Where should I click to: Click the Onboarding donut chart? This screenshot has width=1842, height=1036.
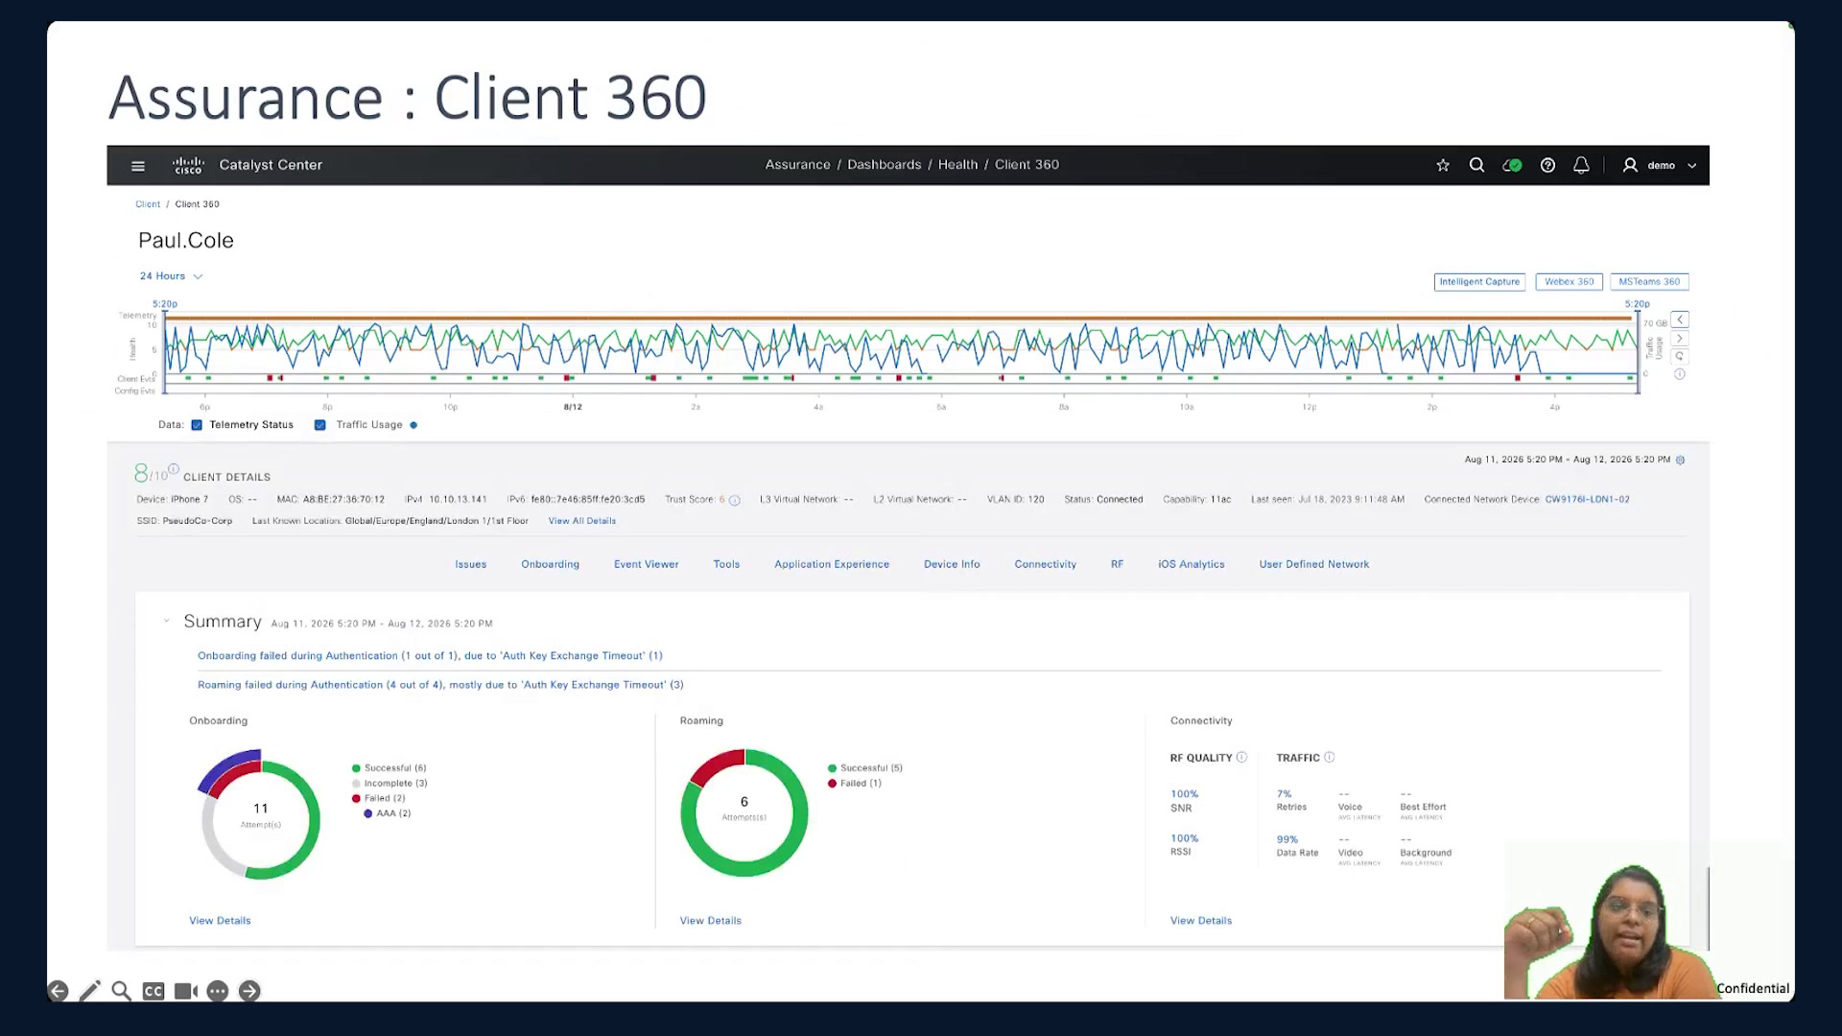261,814
